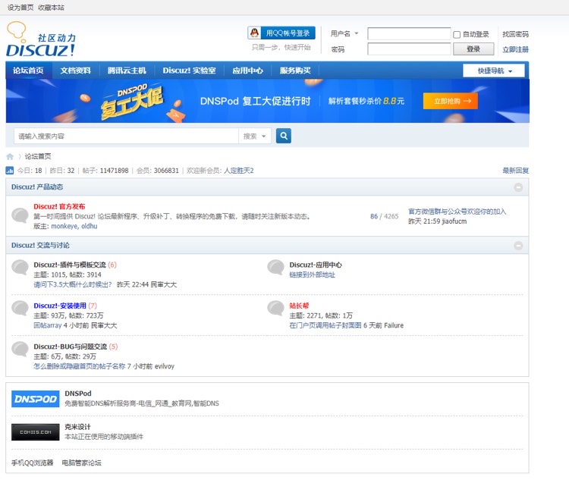569x480 pixels.
Task: Click the 论坛首页 breadcrumb link
Action: click(38, 156)
